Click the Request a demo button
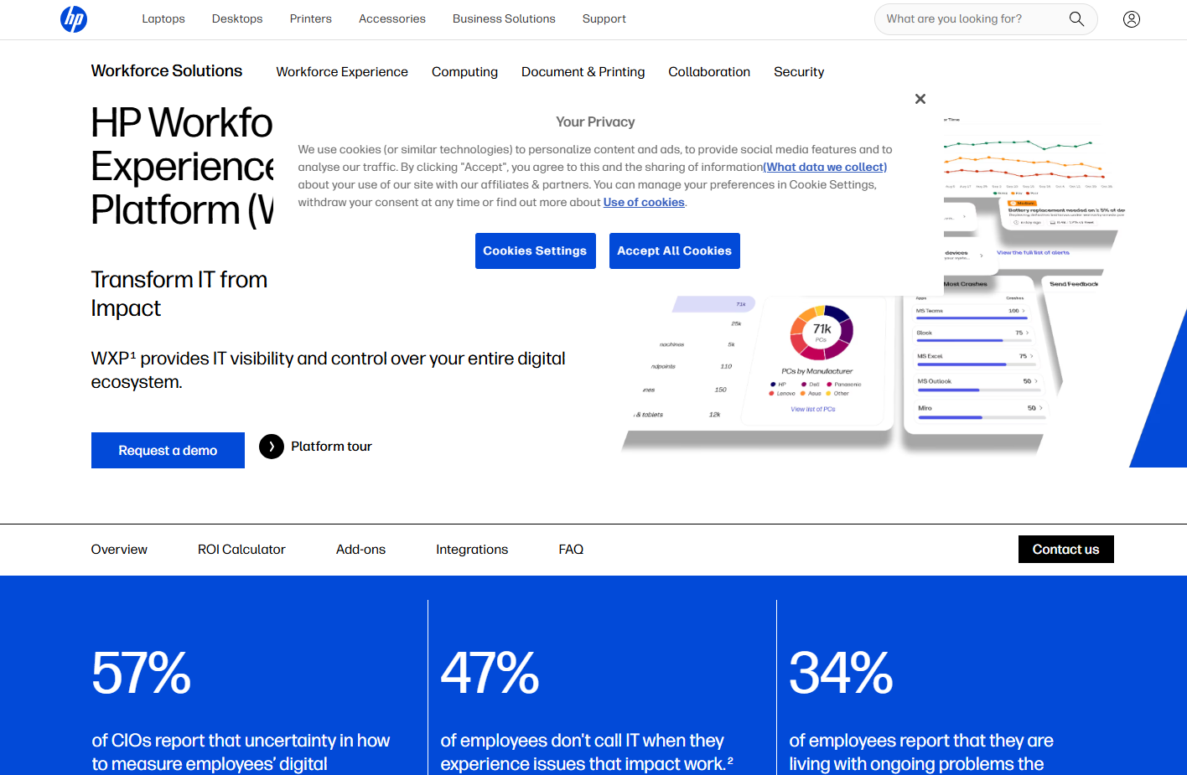This screenshot has height=775, width=1187. [x=168, y=451]
